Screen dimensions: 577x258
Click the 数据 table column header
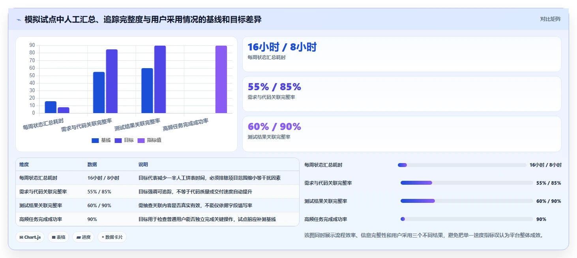(92, 165)
